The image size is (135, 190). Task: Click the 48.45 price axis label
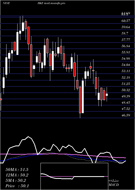[x=126, y=103]
